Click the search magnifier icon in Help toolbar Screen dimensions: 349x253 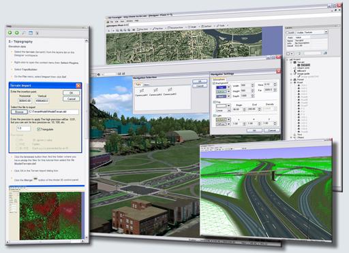tap(24, 33)
